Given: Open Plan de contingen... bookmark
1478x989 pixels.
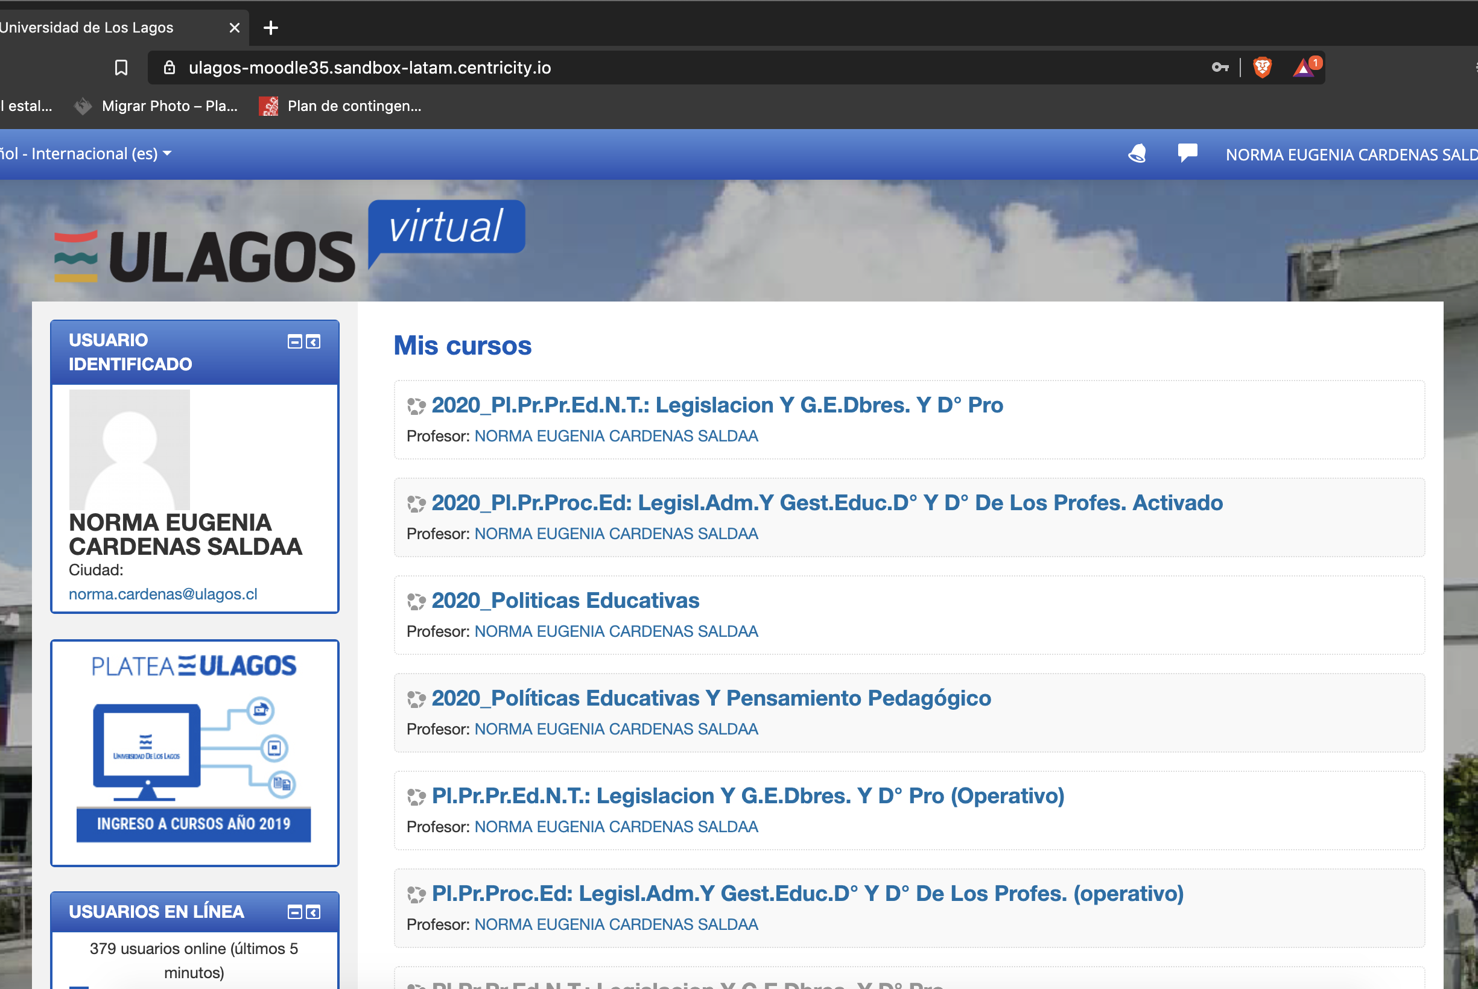Looking at the screenshot, I should tap(340, 106).
